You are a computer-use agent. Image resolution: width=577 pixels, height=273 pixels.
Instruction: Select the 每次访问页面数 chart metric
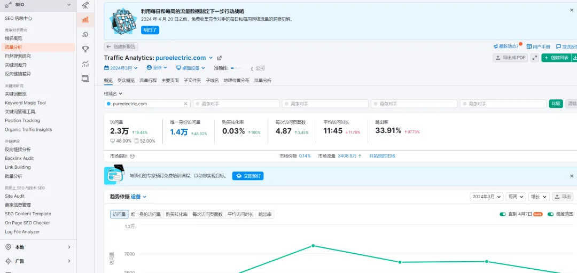coord(207,214)
